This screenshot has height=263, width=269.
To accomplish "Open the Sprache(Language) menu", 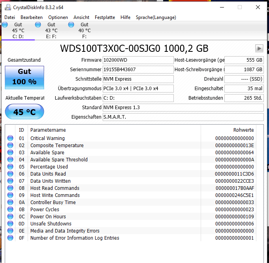I will pyautogui.click(x=156, y=17).
